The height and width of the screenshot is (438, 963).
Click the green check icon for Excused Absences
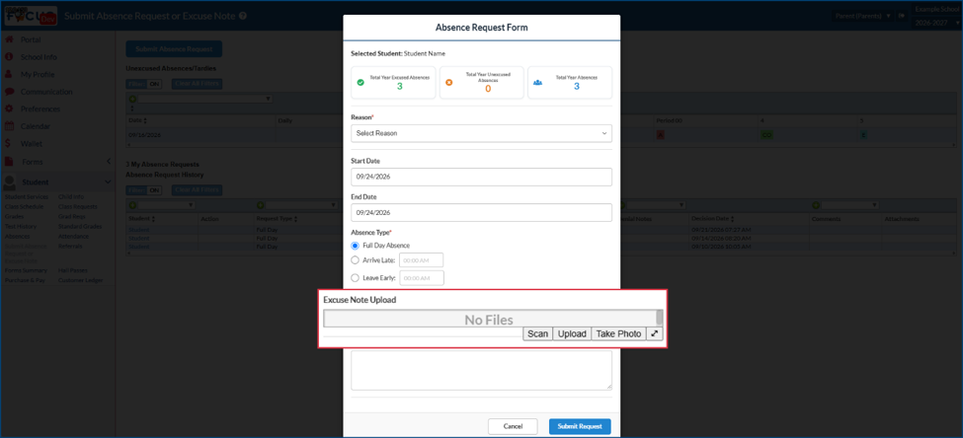361,82
